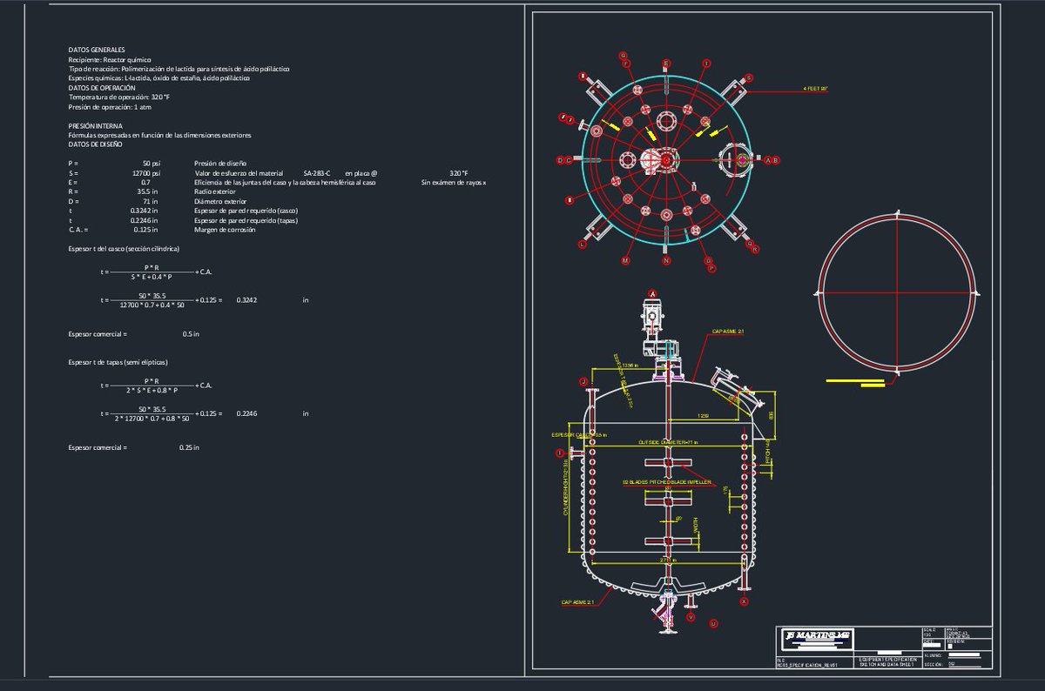1045x691 pixels.
Task: Select the '0.25 in' commercial thickness value
Action: (189, 447)
